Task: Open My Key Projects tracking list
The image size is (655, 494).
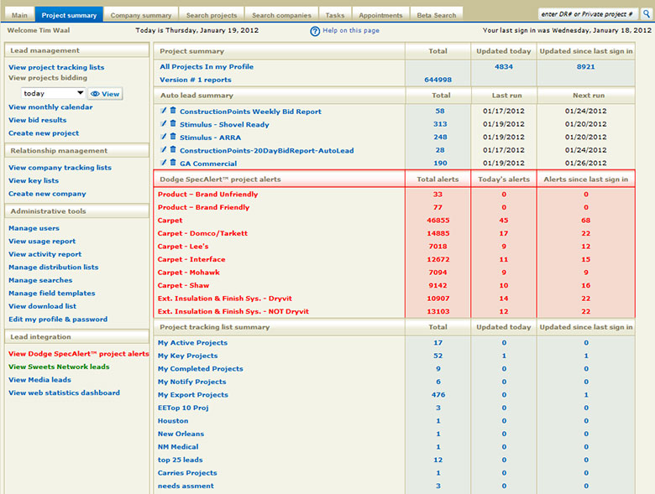Action: coord(187,356)
